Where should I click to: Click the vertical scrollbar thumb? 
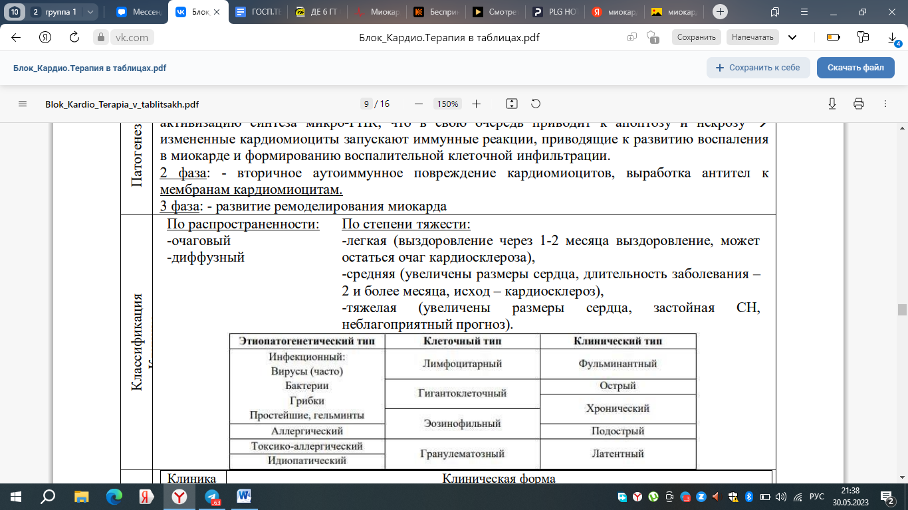point(902,309)
